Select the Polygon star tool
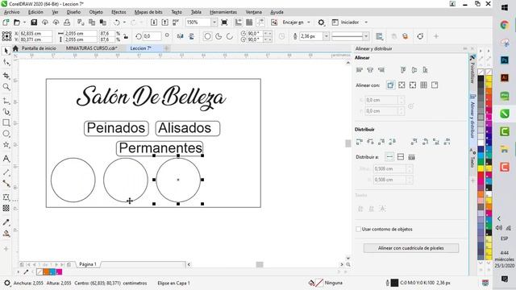 coord(6,144)
